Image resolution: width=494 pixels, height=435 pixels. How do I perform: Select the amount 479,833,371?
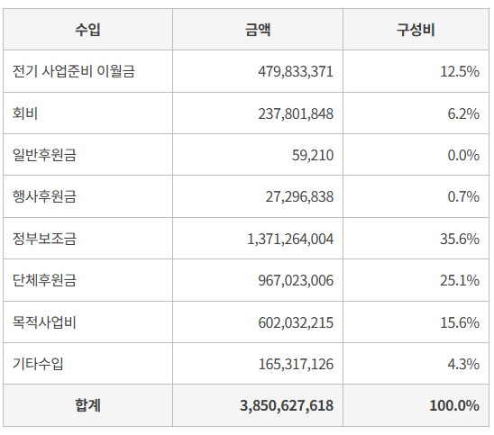click(296, 71)
